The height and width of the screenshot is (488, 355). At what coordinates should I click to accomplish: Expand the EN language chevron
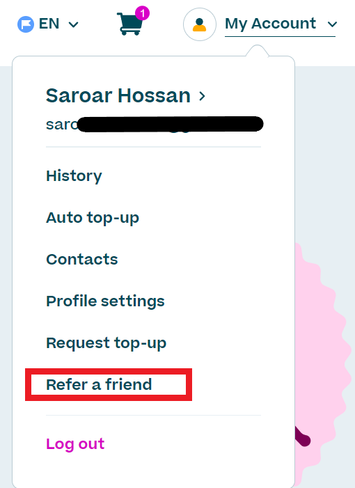(x=73, y=24)
